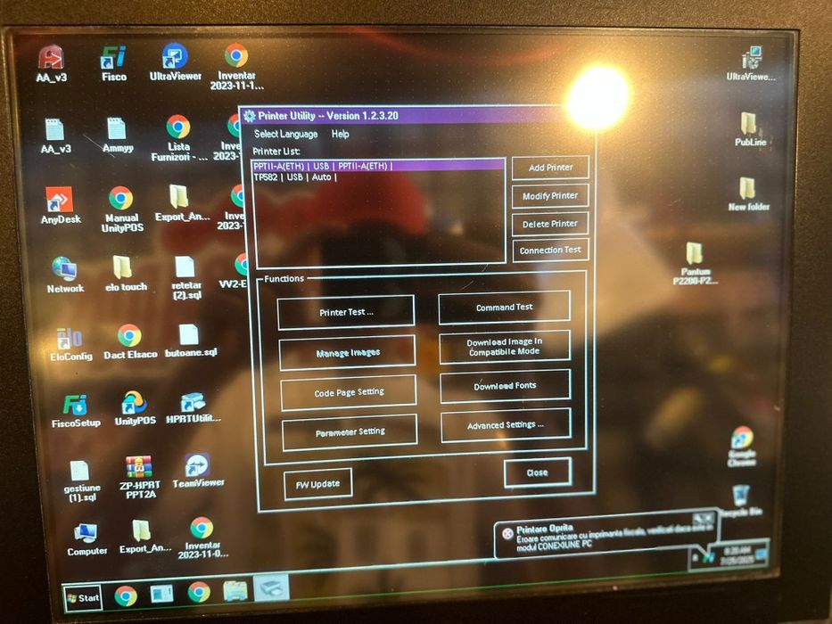Open the Computer desktop icon
Image resolution: width=832 pixels, height=624 pixels.
tap(86, 539)
